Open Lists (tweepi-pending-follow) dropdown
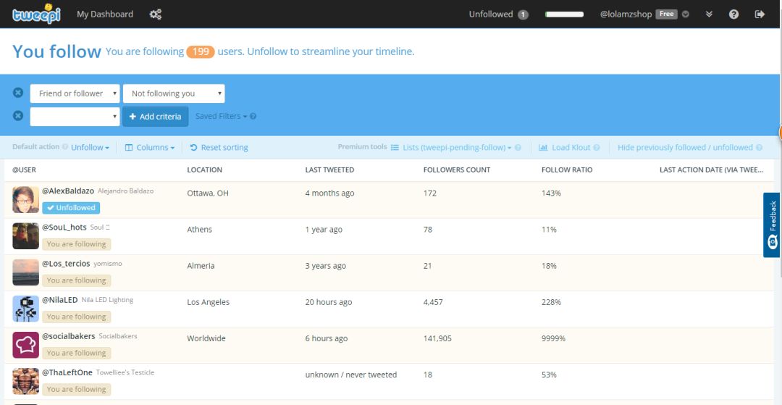Screen dimensions: 782x405 point(451,148)
